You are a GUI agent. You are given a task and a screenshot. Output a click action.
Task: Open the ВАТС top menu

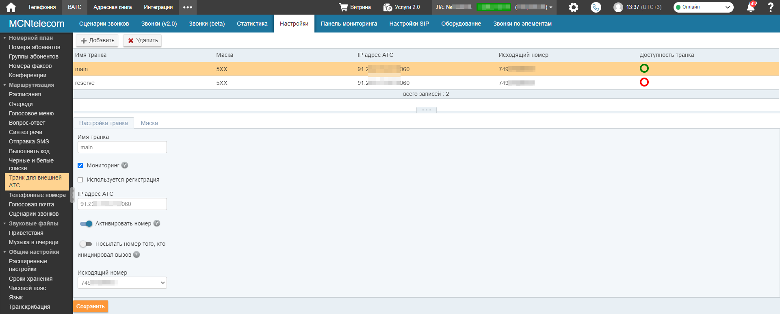75,7
